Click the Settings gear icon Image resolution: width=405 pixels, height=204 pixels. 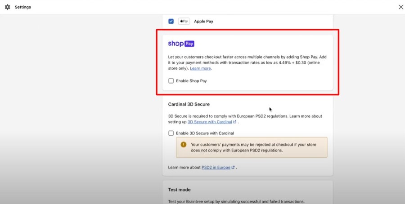[x=8, y=7]
